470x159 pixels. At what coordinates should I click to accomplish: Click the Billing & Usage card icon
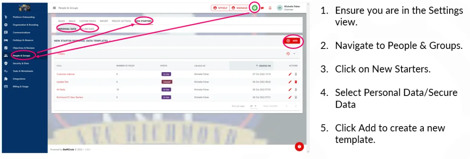[x=6, y=87]
